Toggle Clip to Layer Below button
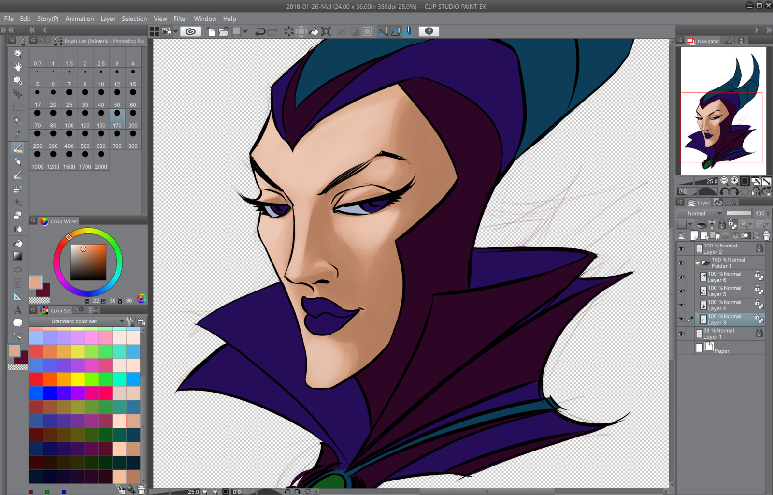 [x=701, y=224]
